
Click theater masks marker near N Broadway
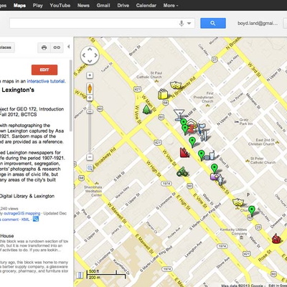176,85
